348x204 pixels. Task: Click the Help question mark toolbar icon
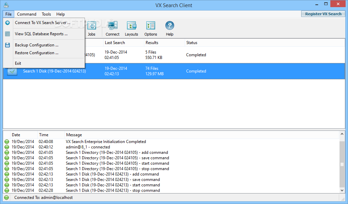169,28
